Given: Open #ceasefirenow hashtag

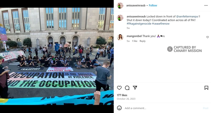Looking at the screenshot, I should (161, 24).
